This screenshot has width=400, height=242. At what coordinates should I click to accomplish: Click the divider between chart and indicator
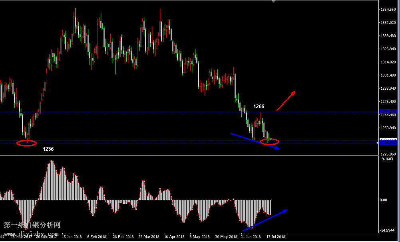pyautogui.click(x=188, y=155)
